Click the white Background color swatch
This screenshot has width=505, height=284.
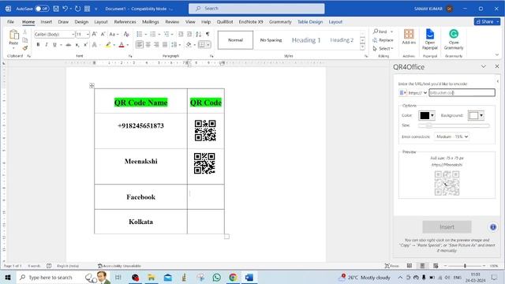pos(473,115)
